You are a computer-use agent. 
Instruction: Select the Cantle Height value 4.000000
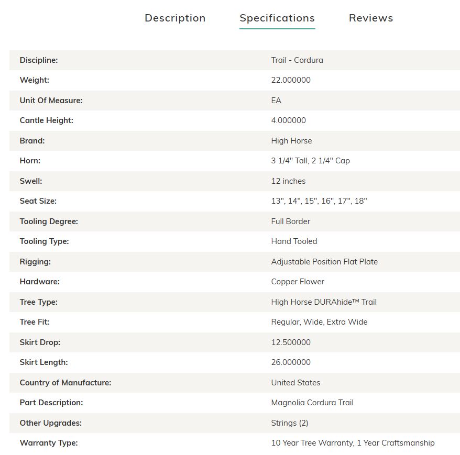point(288,120)
